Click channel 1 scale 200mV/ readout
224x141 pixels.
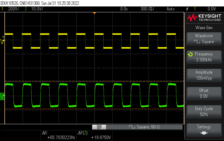pos(13,9)
